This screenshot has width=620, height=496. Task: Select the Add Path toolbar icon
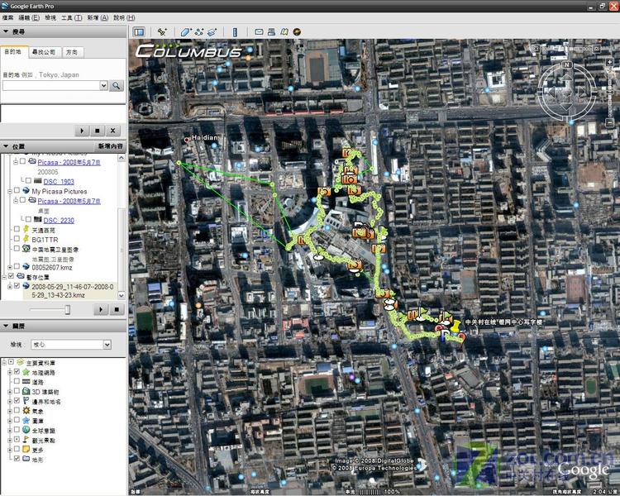(199, 32)
